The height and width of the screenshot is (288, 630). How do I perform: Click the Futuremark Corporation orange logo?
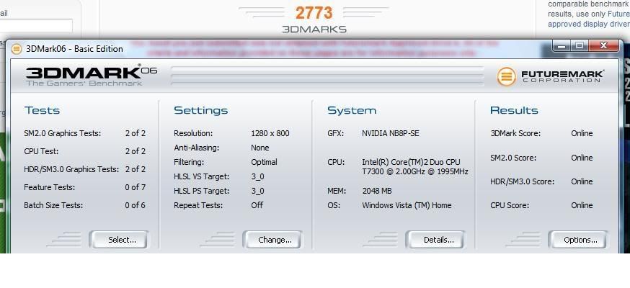[506, 76]
